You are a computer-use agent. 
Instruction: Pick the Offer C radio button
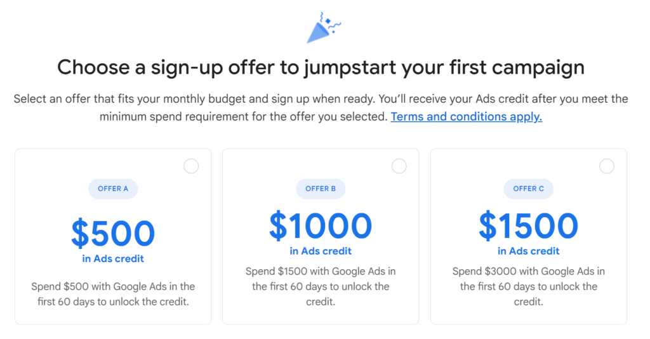coord(607,166)
